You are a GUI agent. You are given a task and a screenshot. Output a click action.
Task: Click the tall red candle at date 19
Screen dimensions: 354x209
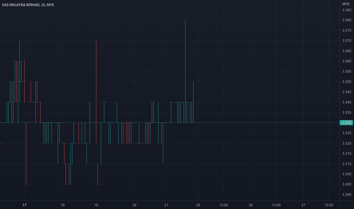pyautogui.click(x=96, y=92)
